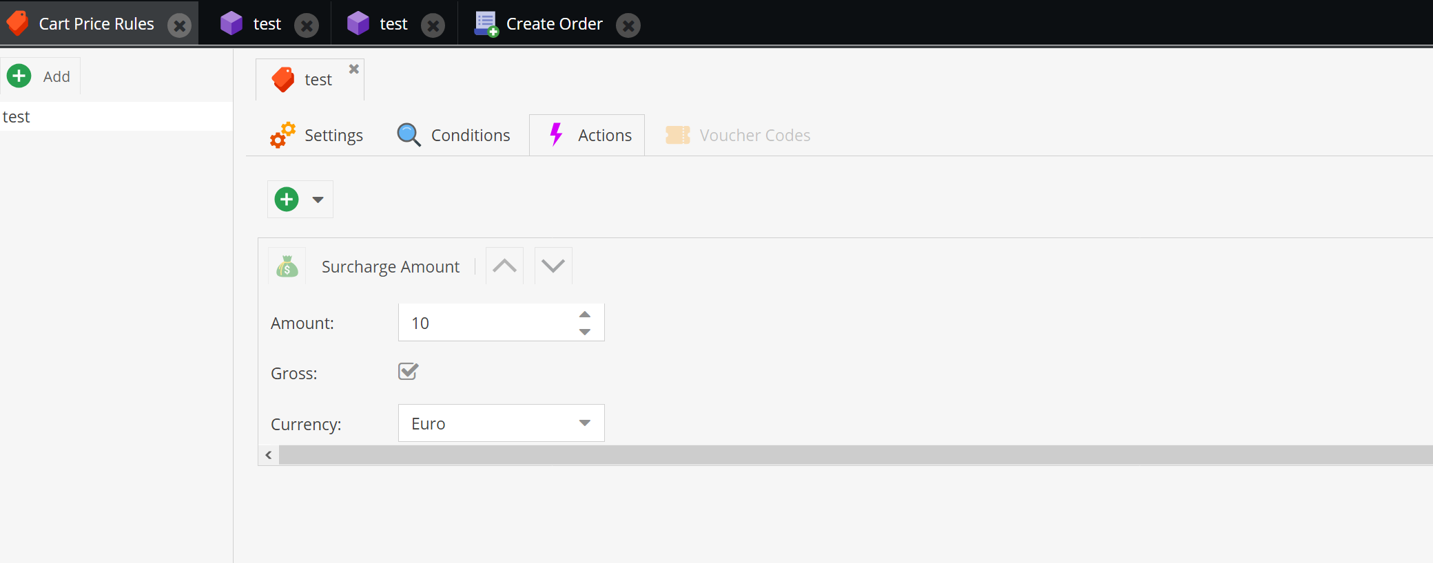Click the Create Order document icon
1433x563 pixels.
coord(486,24)
